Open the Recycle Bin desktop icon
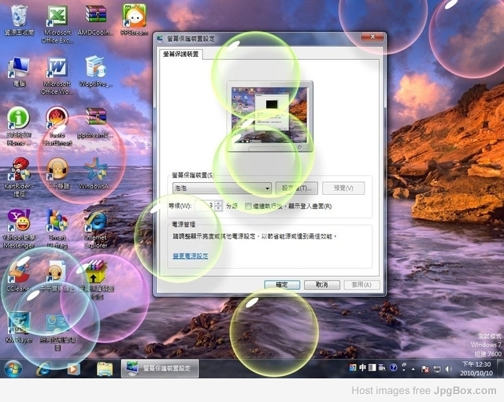This screenshot has height=402, width=504. [19, 20]
